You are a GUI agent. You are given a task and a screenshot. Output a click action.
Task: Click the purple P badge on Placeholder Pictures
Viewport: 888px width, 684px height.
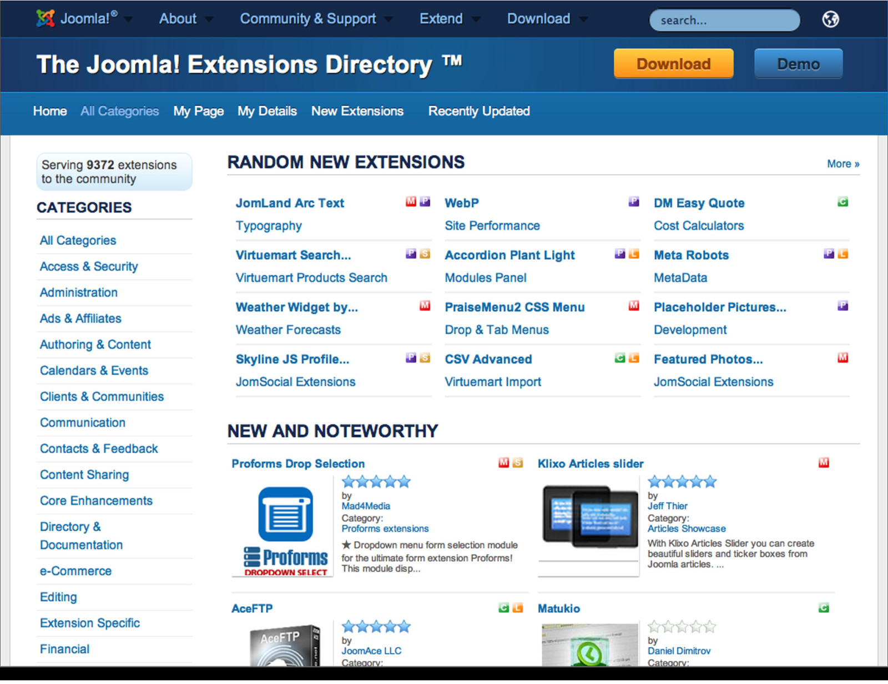point(842,305)
